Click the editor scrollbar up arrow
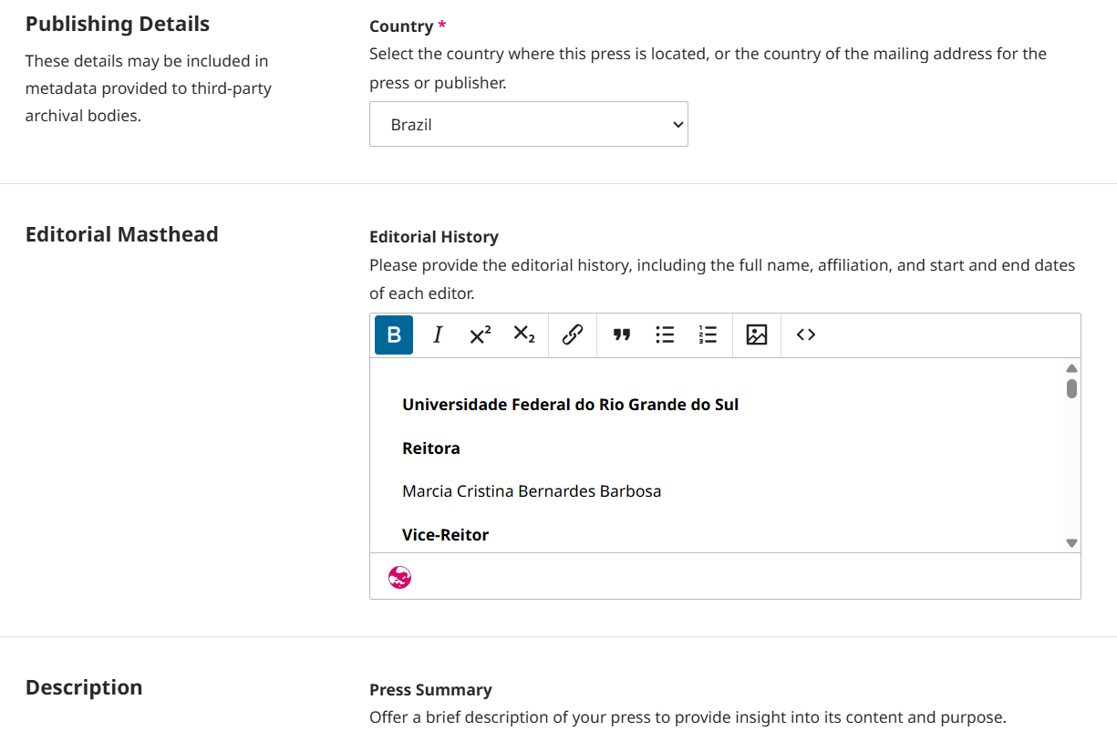Screen dimensions: 1117x731 pos(1071,368)
